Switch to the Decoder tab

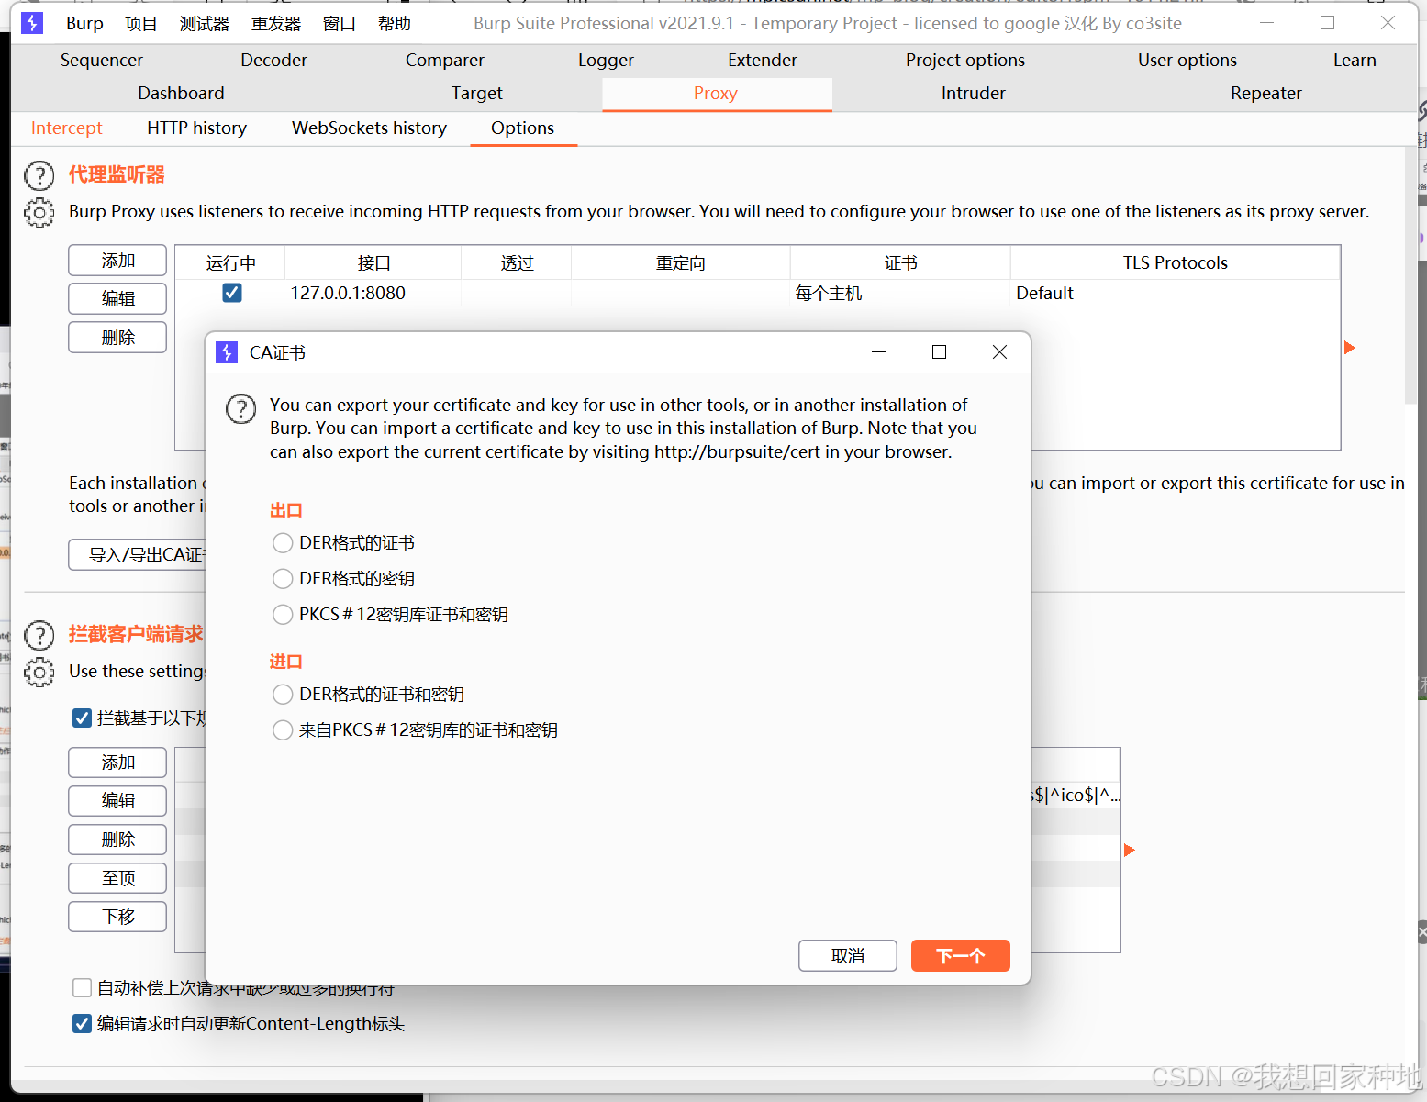[273, 60]
